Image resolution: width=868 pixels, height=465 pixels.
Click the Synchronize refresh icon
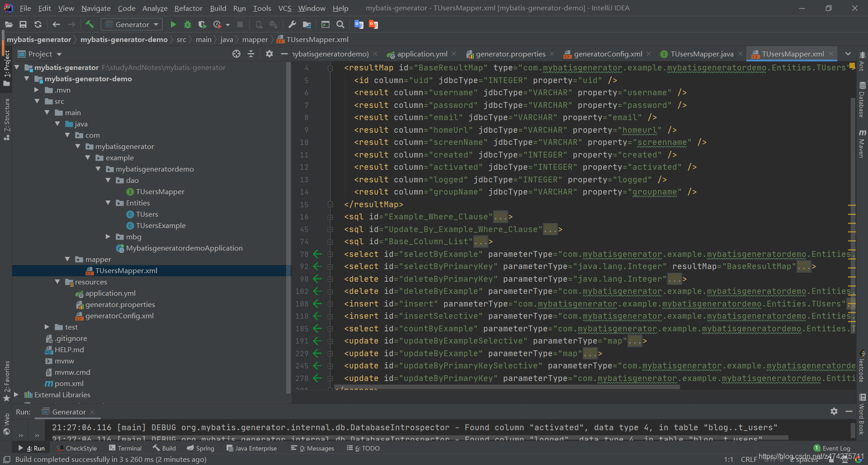click(x=38, y=24)
